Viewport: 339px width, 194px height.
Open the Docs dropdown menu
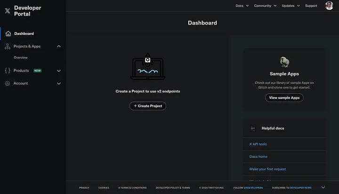pos(242,6)
